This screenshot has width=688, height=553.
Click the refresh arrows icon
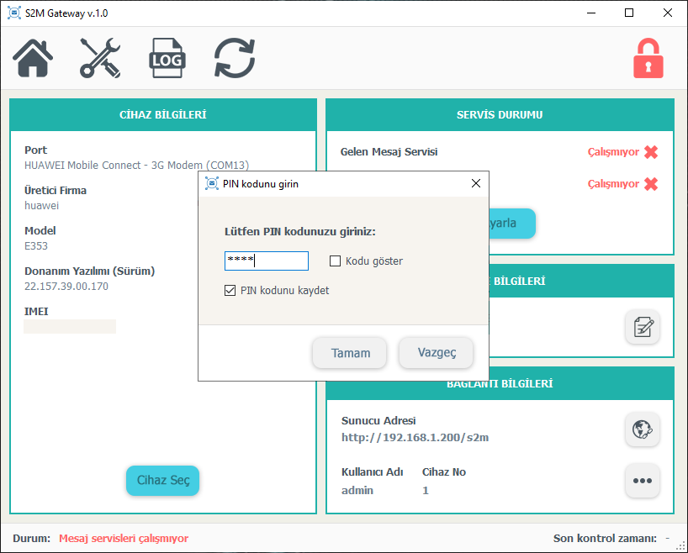coord(234,59)
